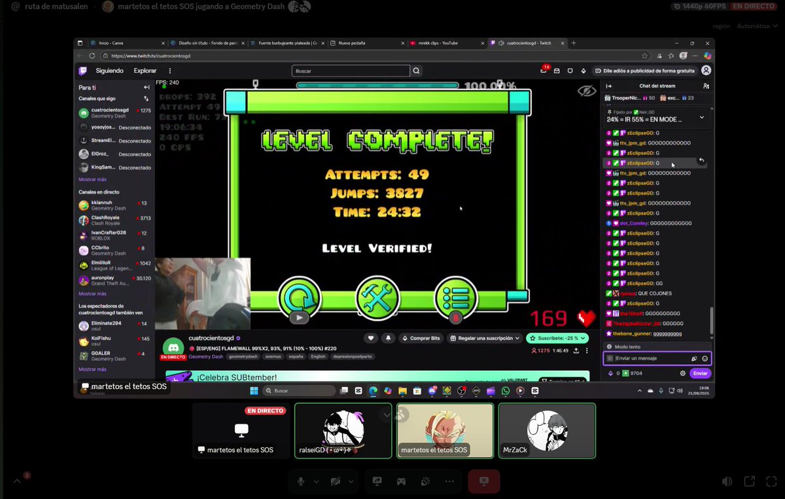Click the sort followed channels icon

tap(146, 99)
